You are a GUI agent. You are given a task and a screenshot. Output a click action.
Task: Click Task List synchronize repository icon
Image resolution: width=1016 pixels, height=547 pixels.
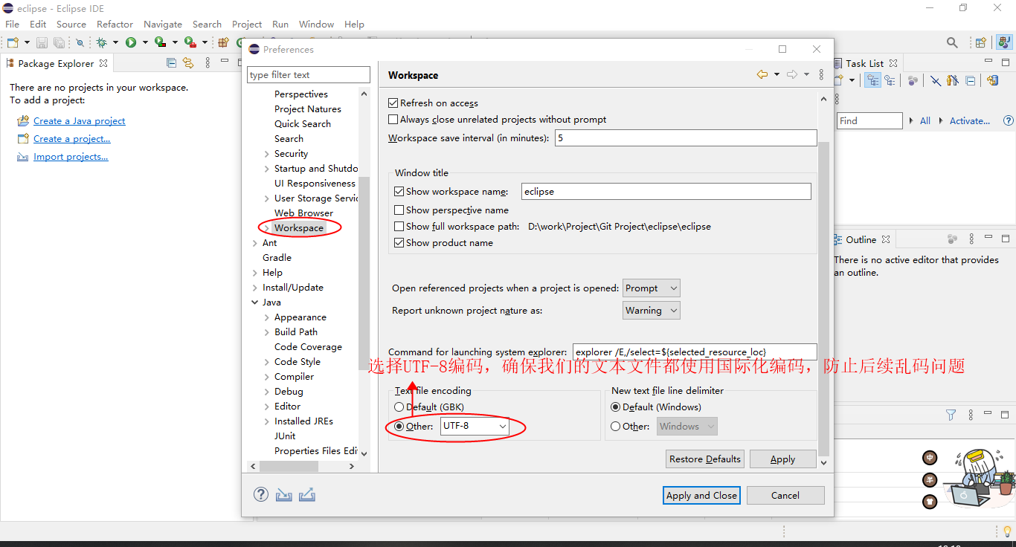point(992,80)
